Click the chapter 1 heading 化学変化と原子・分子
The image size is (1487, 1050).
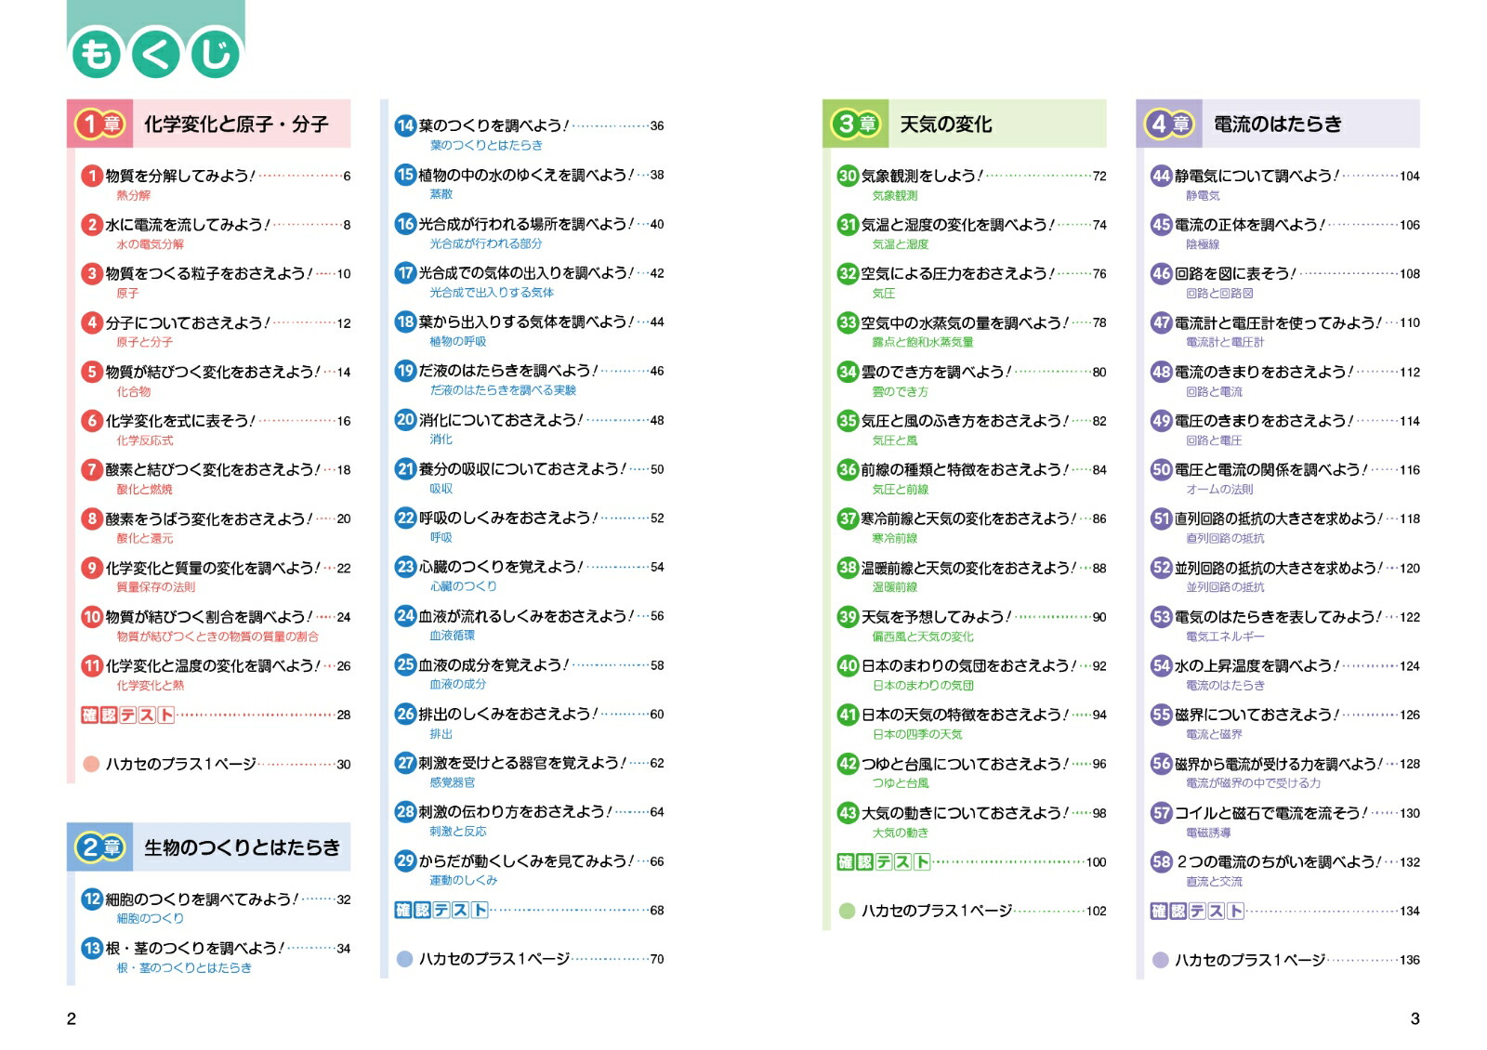236,124
